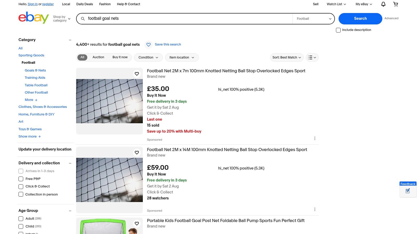This screenshot has width=417, height=234.
Task: Open the notifications bell
Action: [x=383, y=4]
